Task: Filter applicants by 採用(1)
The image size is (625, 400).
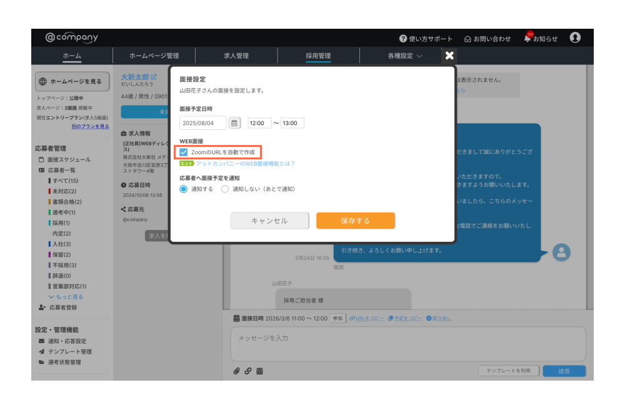Action: pyautogui.click(x=60, y=222)
